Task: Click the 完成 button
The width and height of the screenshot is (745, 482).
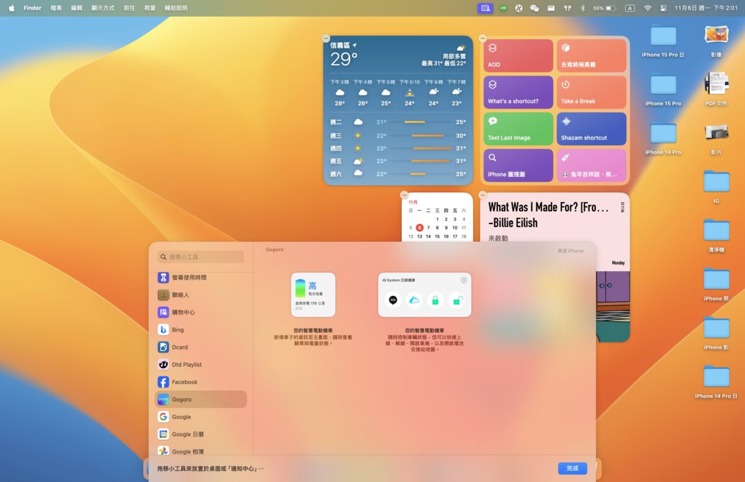Action: click(572, 468)
